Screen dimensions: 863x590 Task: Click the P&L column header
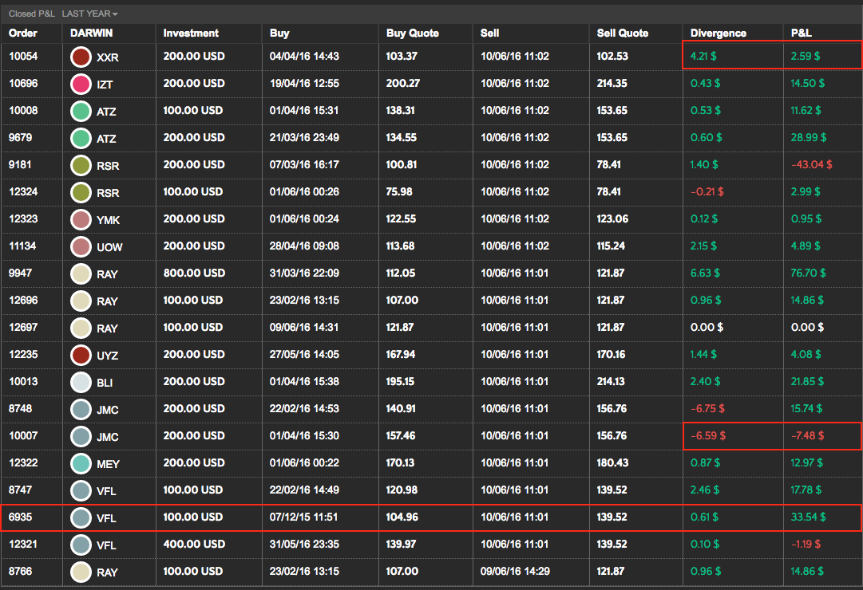click(x=801, y=33)
